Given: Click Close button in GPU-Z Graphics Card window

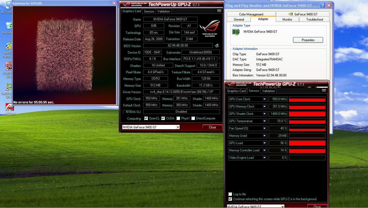Looking at the screenshot, I should click(212, 127).
